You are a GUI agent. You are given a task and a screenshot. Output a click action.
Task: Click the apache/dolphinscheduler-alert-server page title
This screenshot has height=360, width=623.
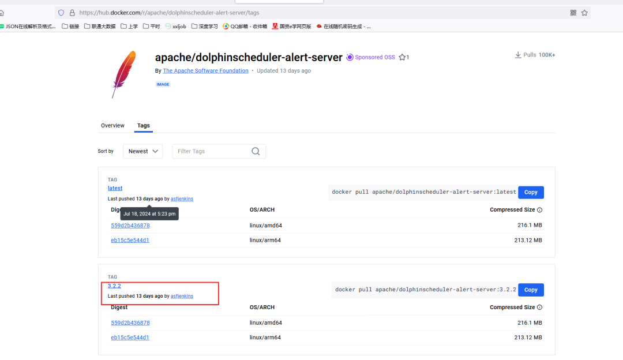249,57
